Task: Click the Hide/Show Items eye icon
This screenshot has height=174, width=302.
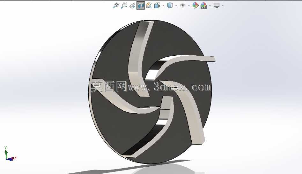Action: [182, 5]
